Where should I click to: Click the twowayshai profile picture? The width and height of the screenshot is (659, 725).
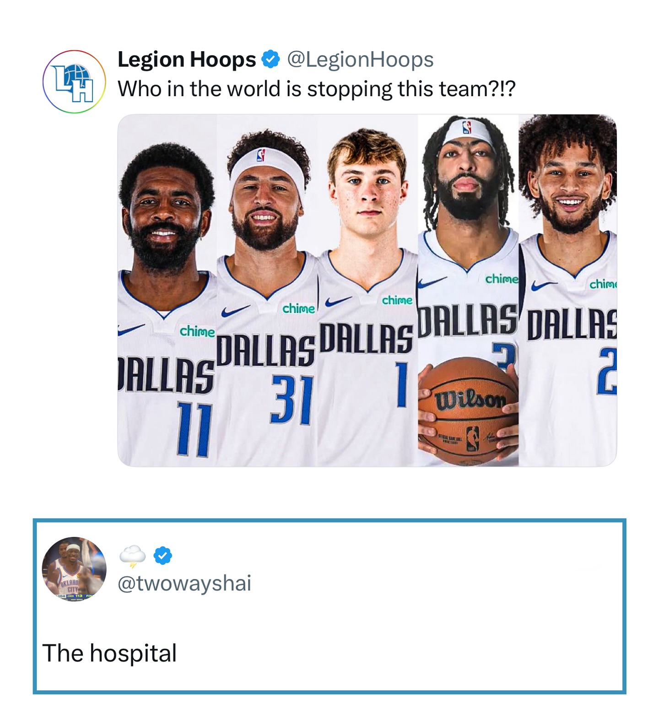click(x=74, y=569)
